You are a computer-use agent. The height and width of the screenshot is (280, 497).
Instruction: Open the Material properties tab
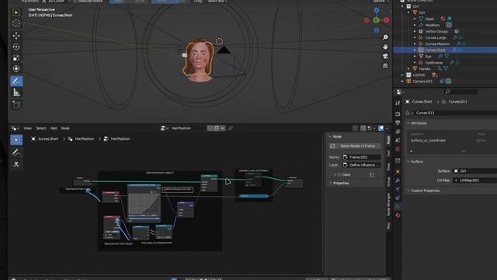click(398, 215)
